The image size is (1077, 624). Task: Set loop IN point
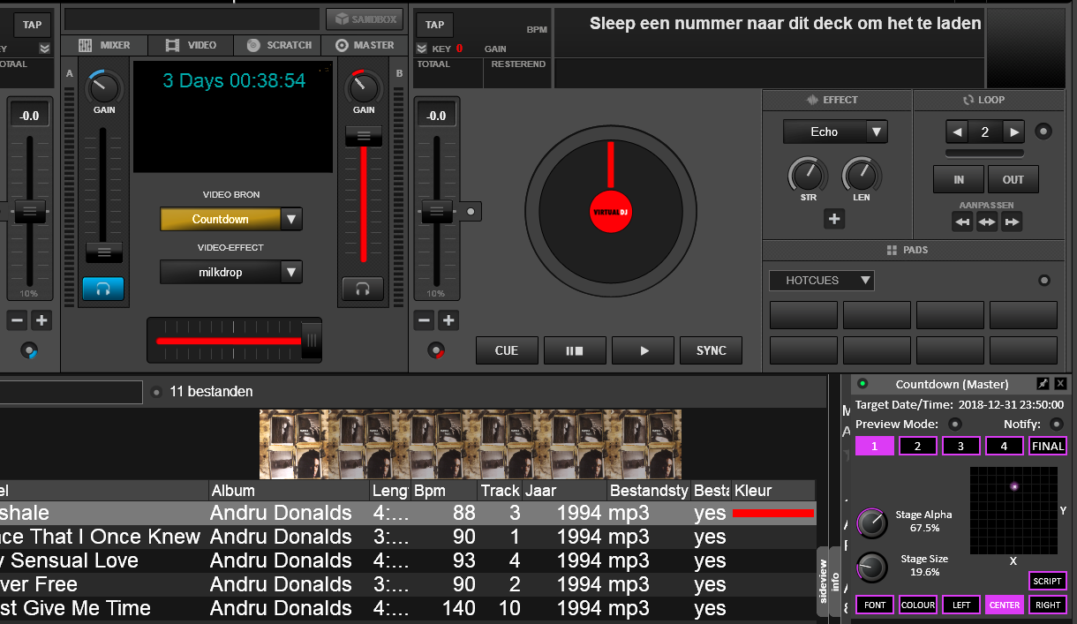tap(959, 179)
